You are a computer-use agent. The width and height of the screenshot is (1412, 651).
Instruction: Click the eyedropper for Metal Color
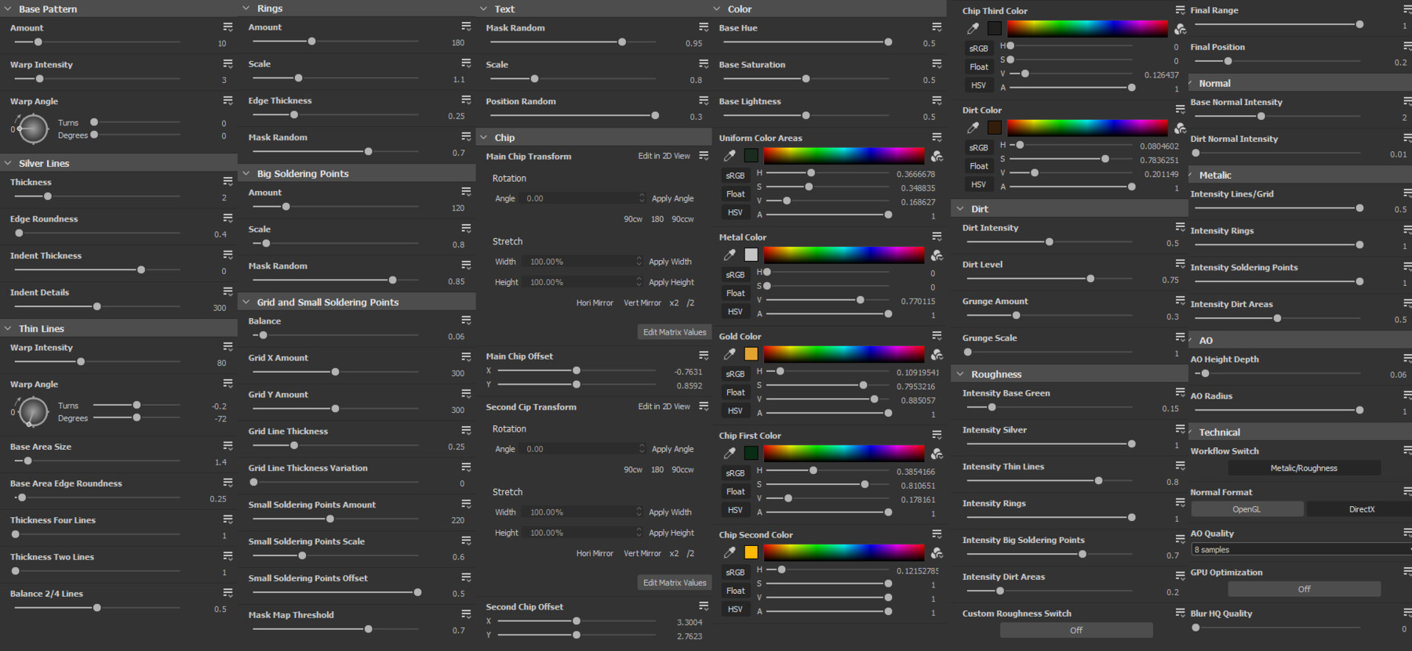pyautogui.click(x=730, y=255)
